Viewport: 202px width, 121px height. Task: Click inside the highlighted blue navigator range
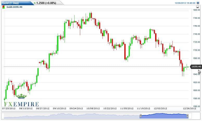(x=164, y=115)
